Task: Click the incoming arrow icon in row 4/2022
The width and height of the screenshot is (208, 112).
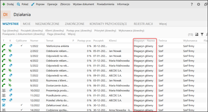Action: point(10,60)
